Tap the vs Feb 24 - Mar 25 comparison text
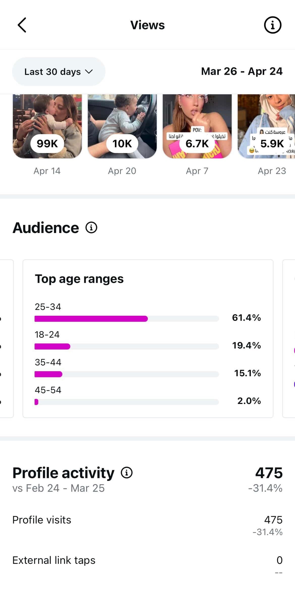 [59, 488]
